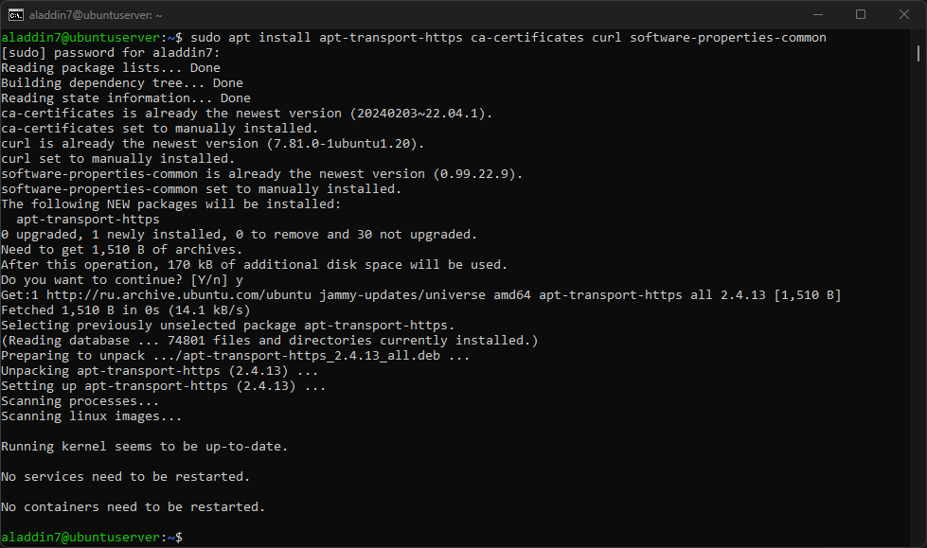This screenshot has height=548, width=927.
Task: Click the indented apt-transport-https package name
Action: click(x=87, y=220)
